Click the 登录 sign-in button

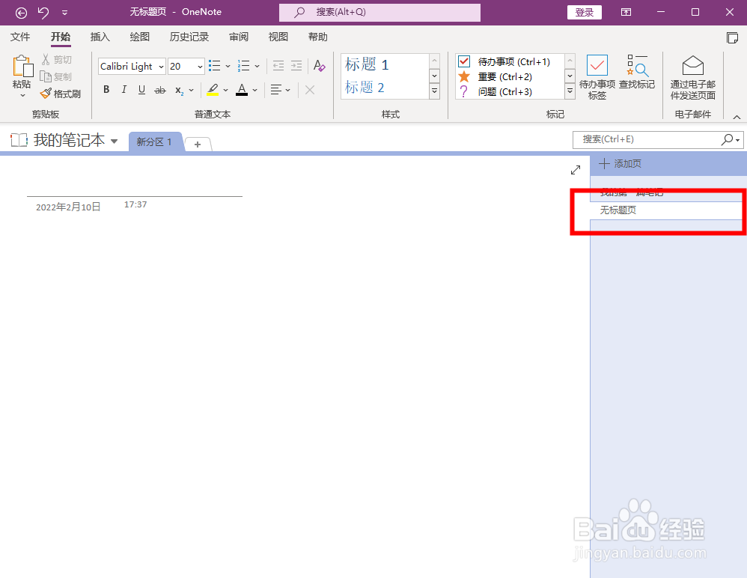(584, 13)
